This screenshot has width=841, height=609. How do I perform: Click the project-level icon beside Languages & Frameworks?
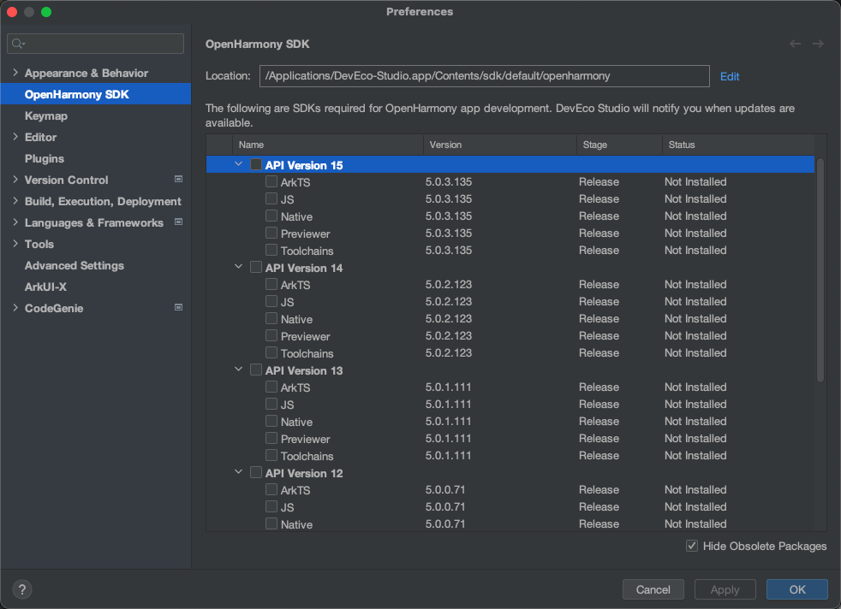coord(179,222)
